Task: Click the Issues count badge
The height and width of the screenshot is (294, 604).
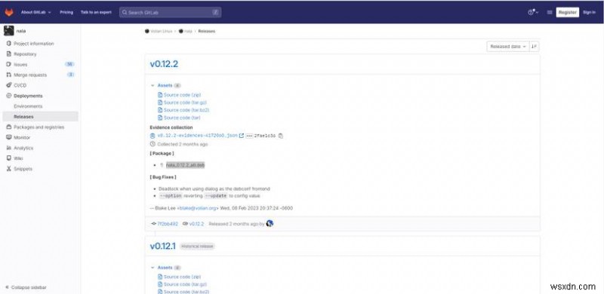Action: point(69,64)
